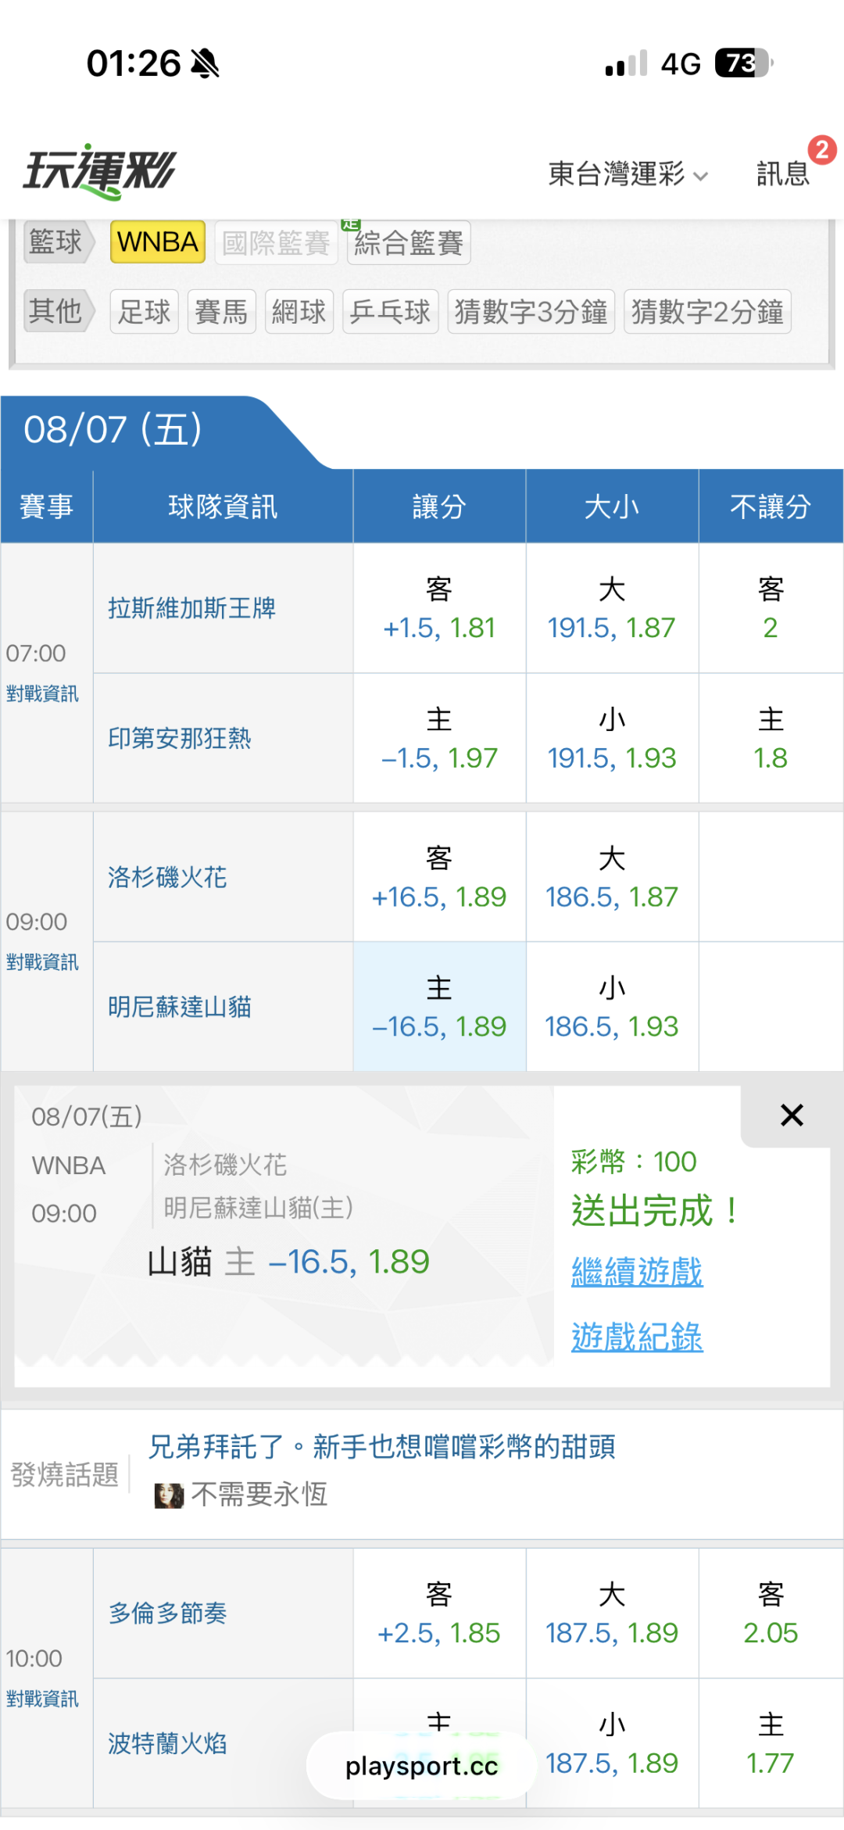Toggle 山貓 主 -16.5 spread pick
This screenshot has width=844, height=1830.
(x=439, y=1007)
